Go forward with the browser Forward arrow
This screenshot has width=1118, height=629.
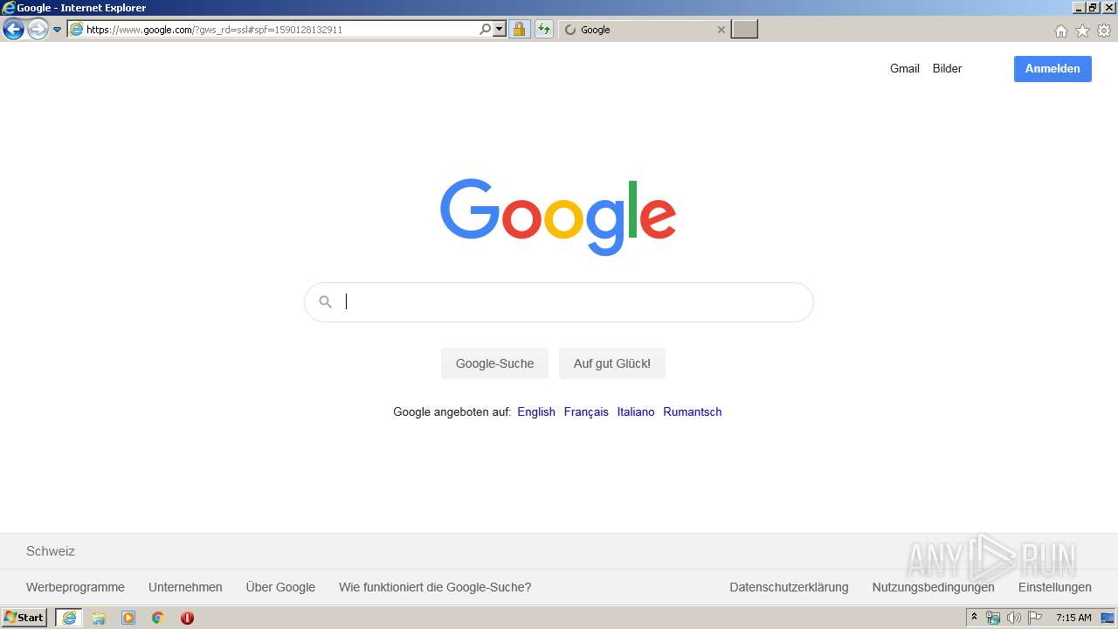[x=38, y=30]
